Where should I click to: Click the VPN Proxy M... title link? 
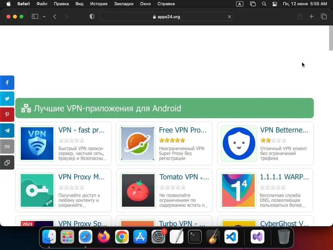click(x=81, y=177)
